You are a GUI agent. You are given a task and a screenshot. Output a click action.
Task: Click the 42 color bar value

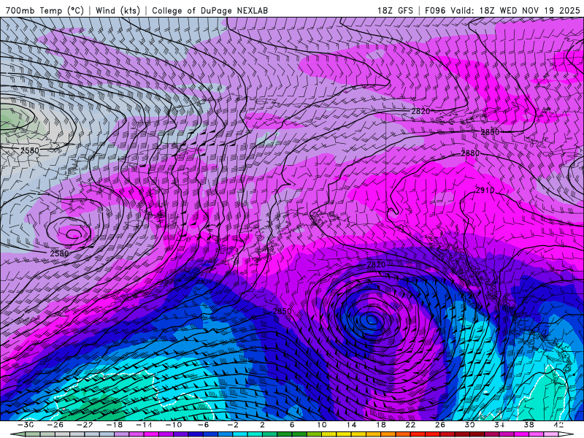click(x=558, y=425)
